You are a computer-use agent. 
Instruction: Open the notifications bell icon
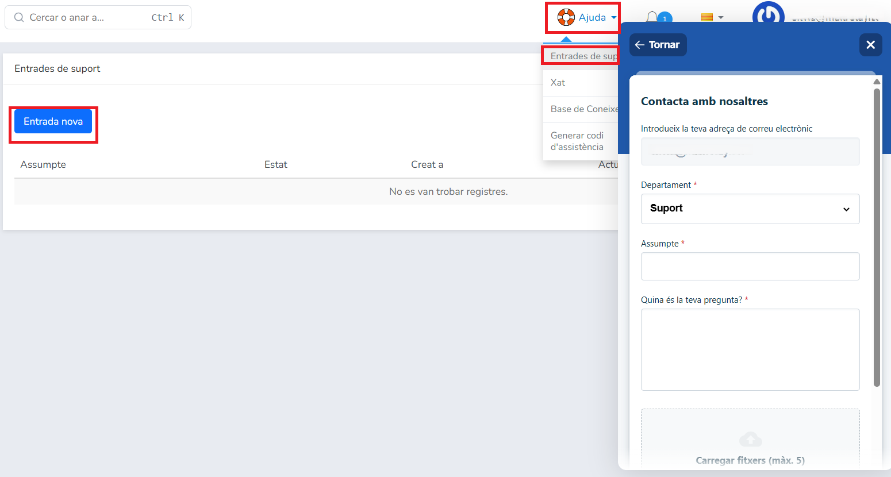(x=652, y=17)
